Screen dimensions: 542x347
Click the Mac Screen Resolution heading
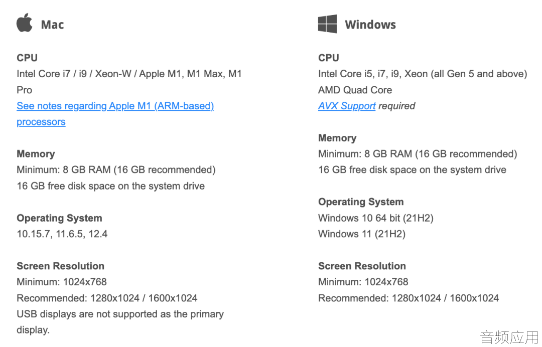[x=61, y=266]
